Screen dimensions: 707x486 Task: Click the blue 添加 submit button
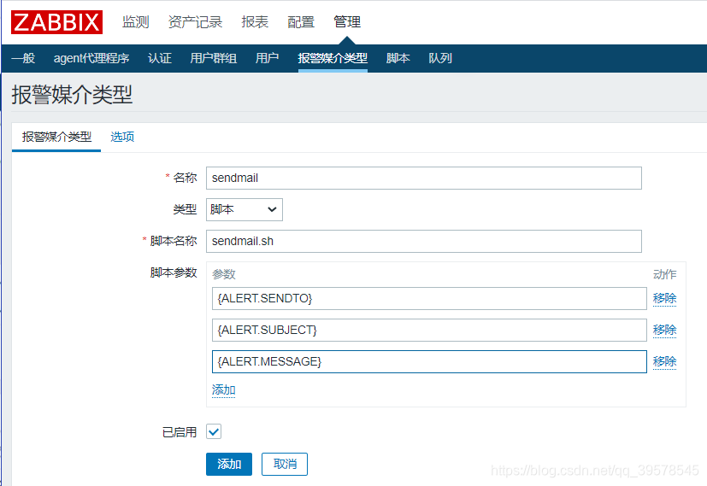pos(229,464)
